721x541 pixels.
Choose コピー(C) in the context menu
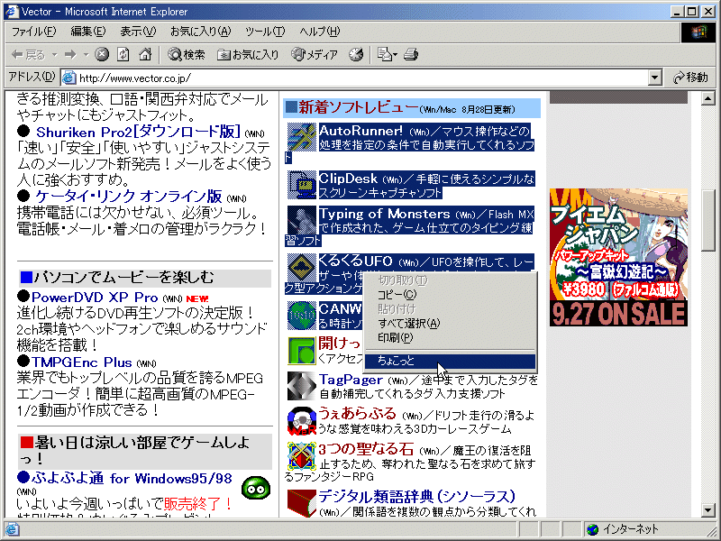[x=450, y=295]
